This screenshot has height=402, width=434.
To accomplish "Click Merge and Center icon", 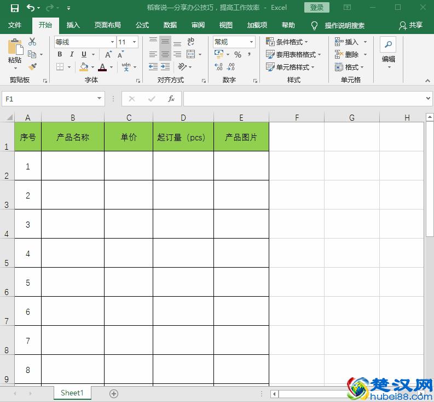I will pos(190,54).
